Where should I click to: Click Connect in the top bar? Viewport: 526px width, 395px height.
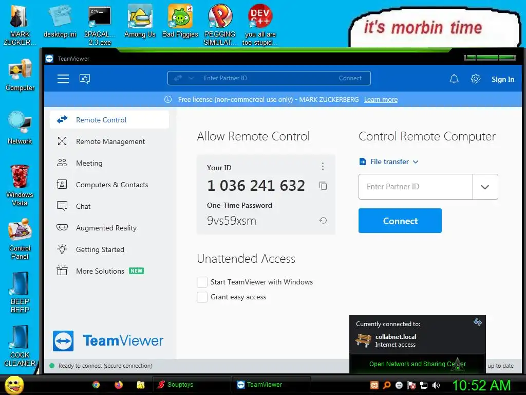(x=350, y=78)
